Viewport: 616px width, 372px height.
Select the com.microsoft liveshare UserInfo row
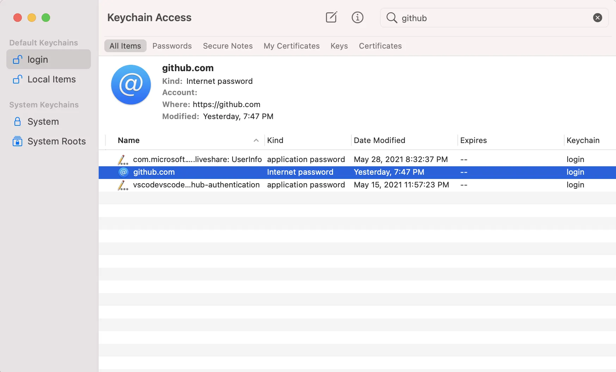tap(197, 159)
